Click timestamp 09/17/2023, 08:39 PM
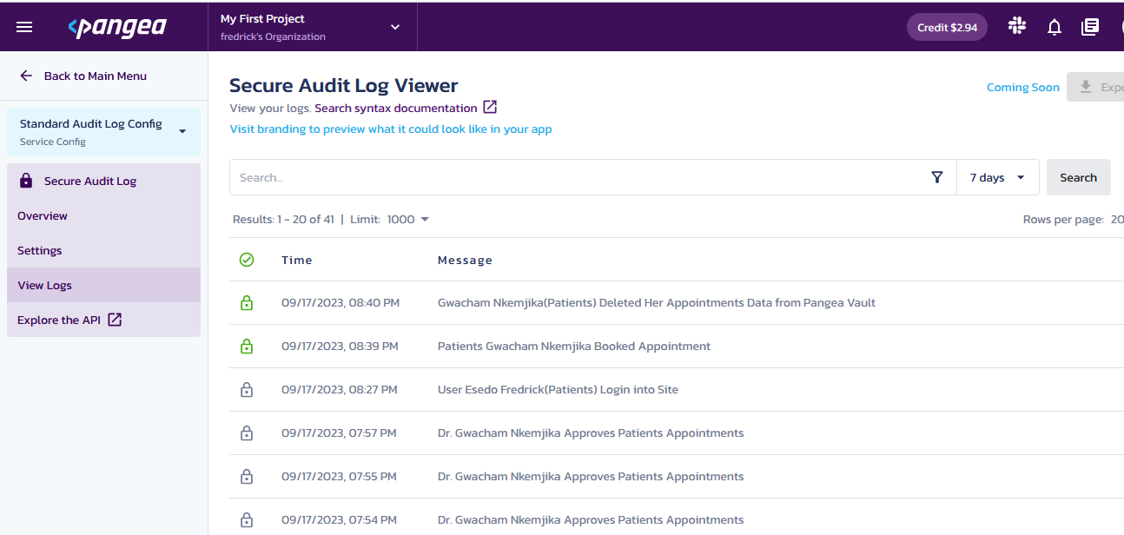The image size is (1124, 535). pos(340,347)
